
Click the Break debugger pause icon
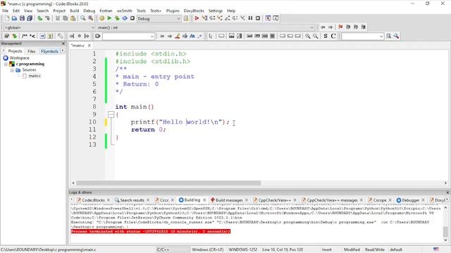coord(251,18)
